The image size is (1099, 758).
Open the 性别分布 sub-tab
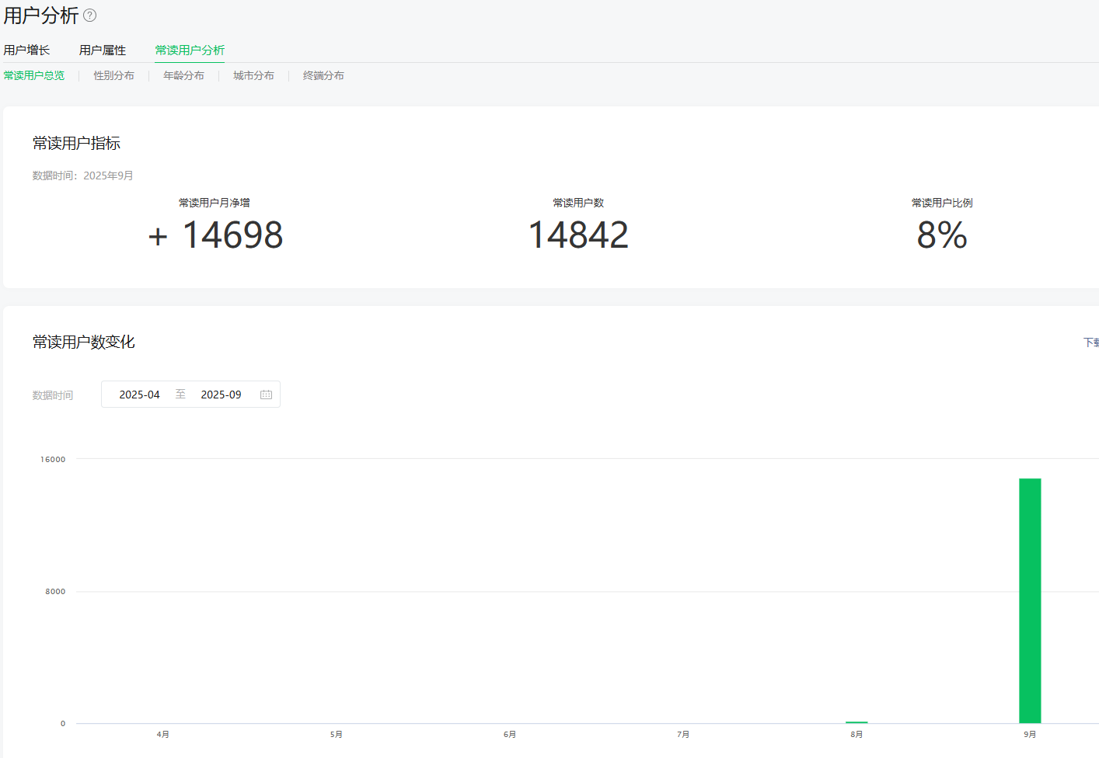point(113,75)
